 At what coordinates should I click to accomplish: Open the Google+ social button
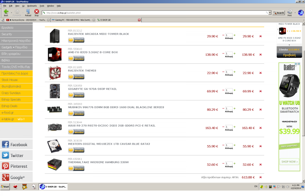[16, 177]
